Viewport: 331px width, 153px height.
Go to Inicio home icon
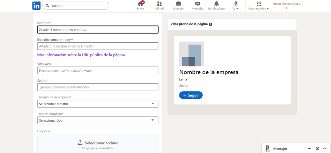click(140, 4)
